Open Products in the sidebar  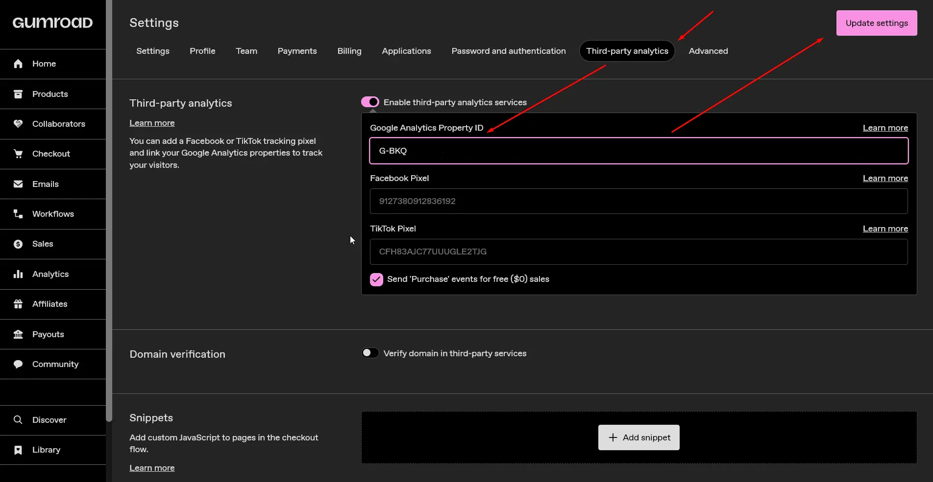coord(53,94)
